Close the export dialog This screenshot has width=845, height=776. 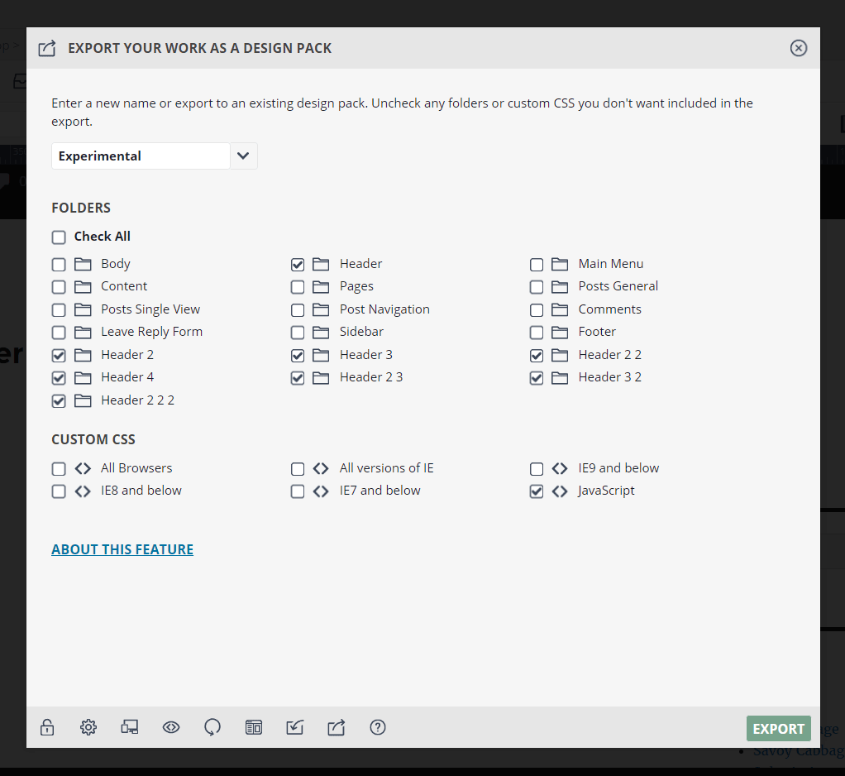pyautogui.click(x=798, y=48)
